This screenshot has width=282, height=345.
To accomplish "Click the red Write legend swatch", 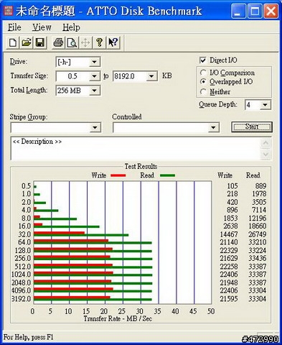I will (118, 175).
